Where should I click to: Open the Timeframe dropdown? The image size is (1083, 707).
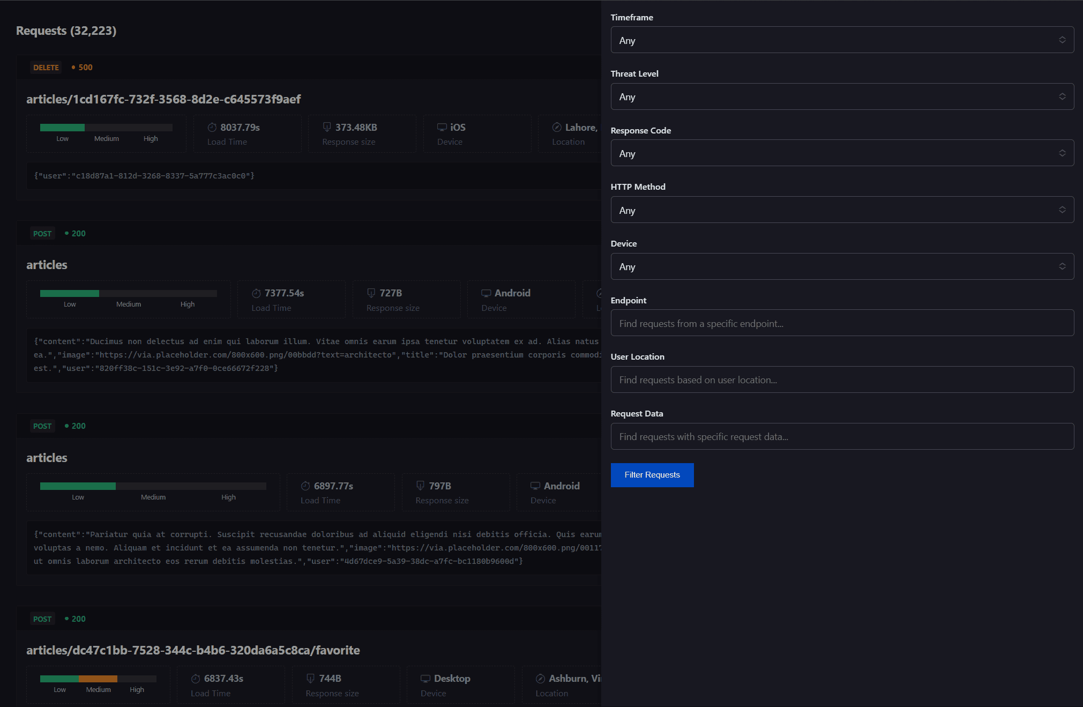click(x=842, y=40)
